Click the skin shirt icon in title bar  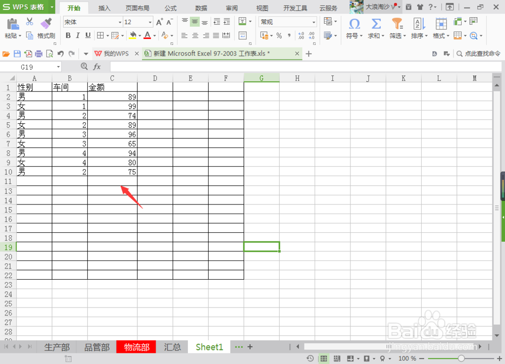pos(420,7)
